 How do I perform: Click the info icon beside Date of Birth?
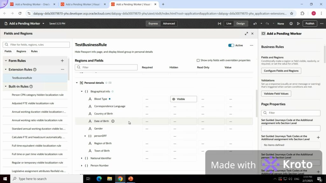pyautogui.click(x=113, y=121)
